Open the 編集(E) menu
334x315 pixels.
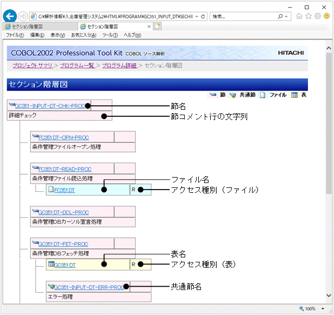[x=37, y=35]
